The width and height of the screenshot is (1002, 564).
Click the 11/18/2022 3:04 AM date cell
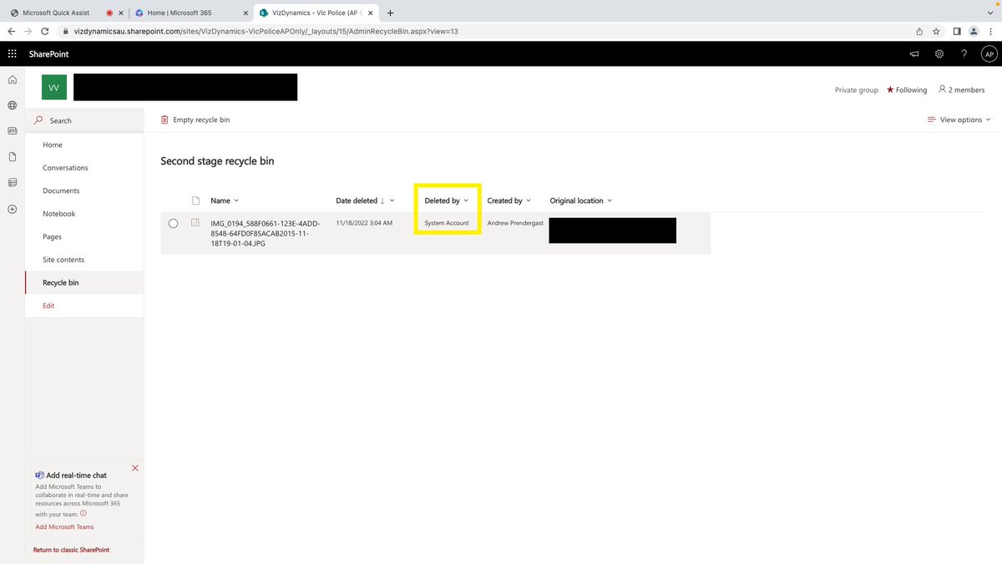coord(364,223)
